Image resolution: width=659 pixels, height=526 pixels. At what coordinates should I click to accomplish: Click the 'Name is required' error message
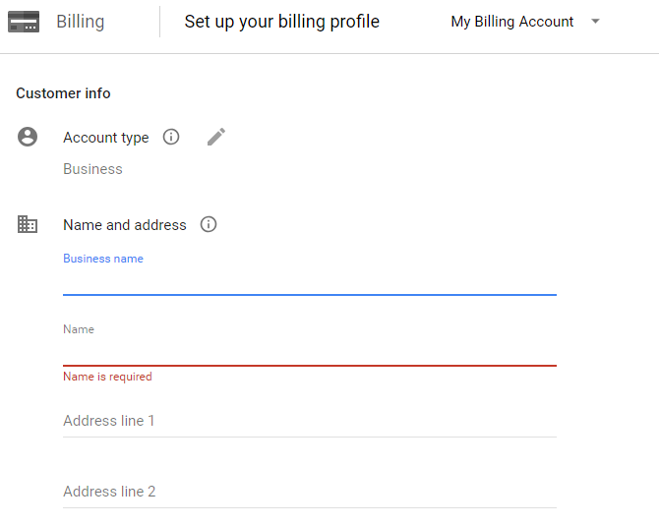[107, 377]
